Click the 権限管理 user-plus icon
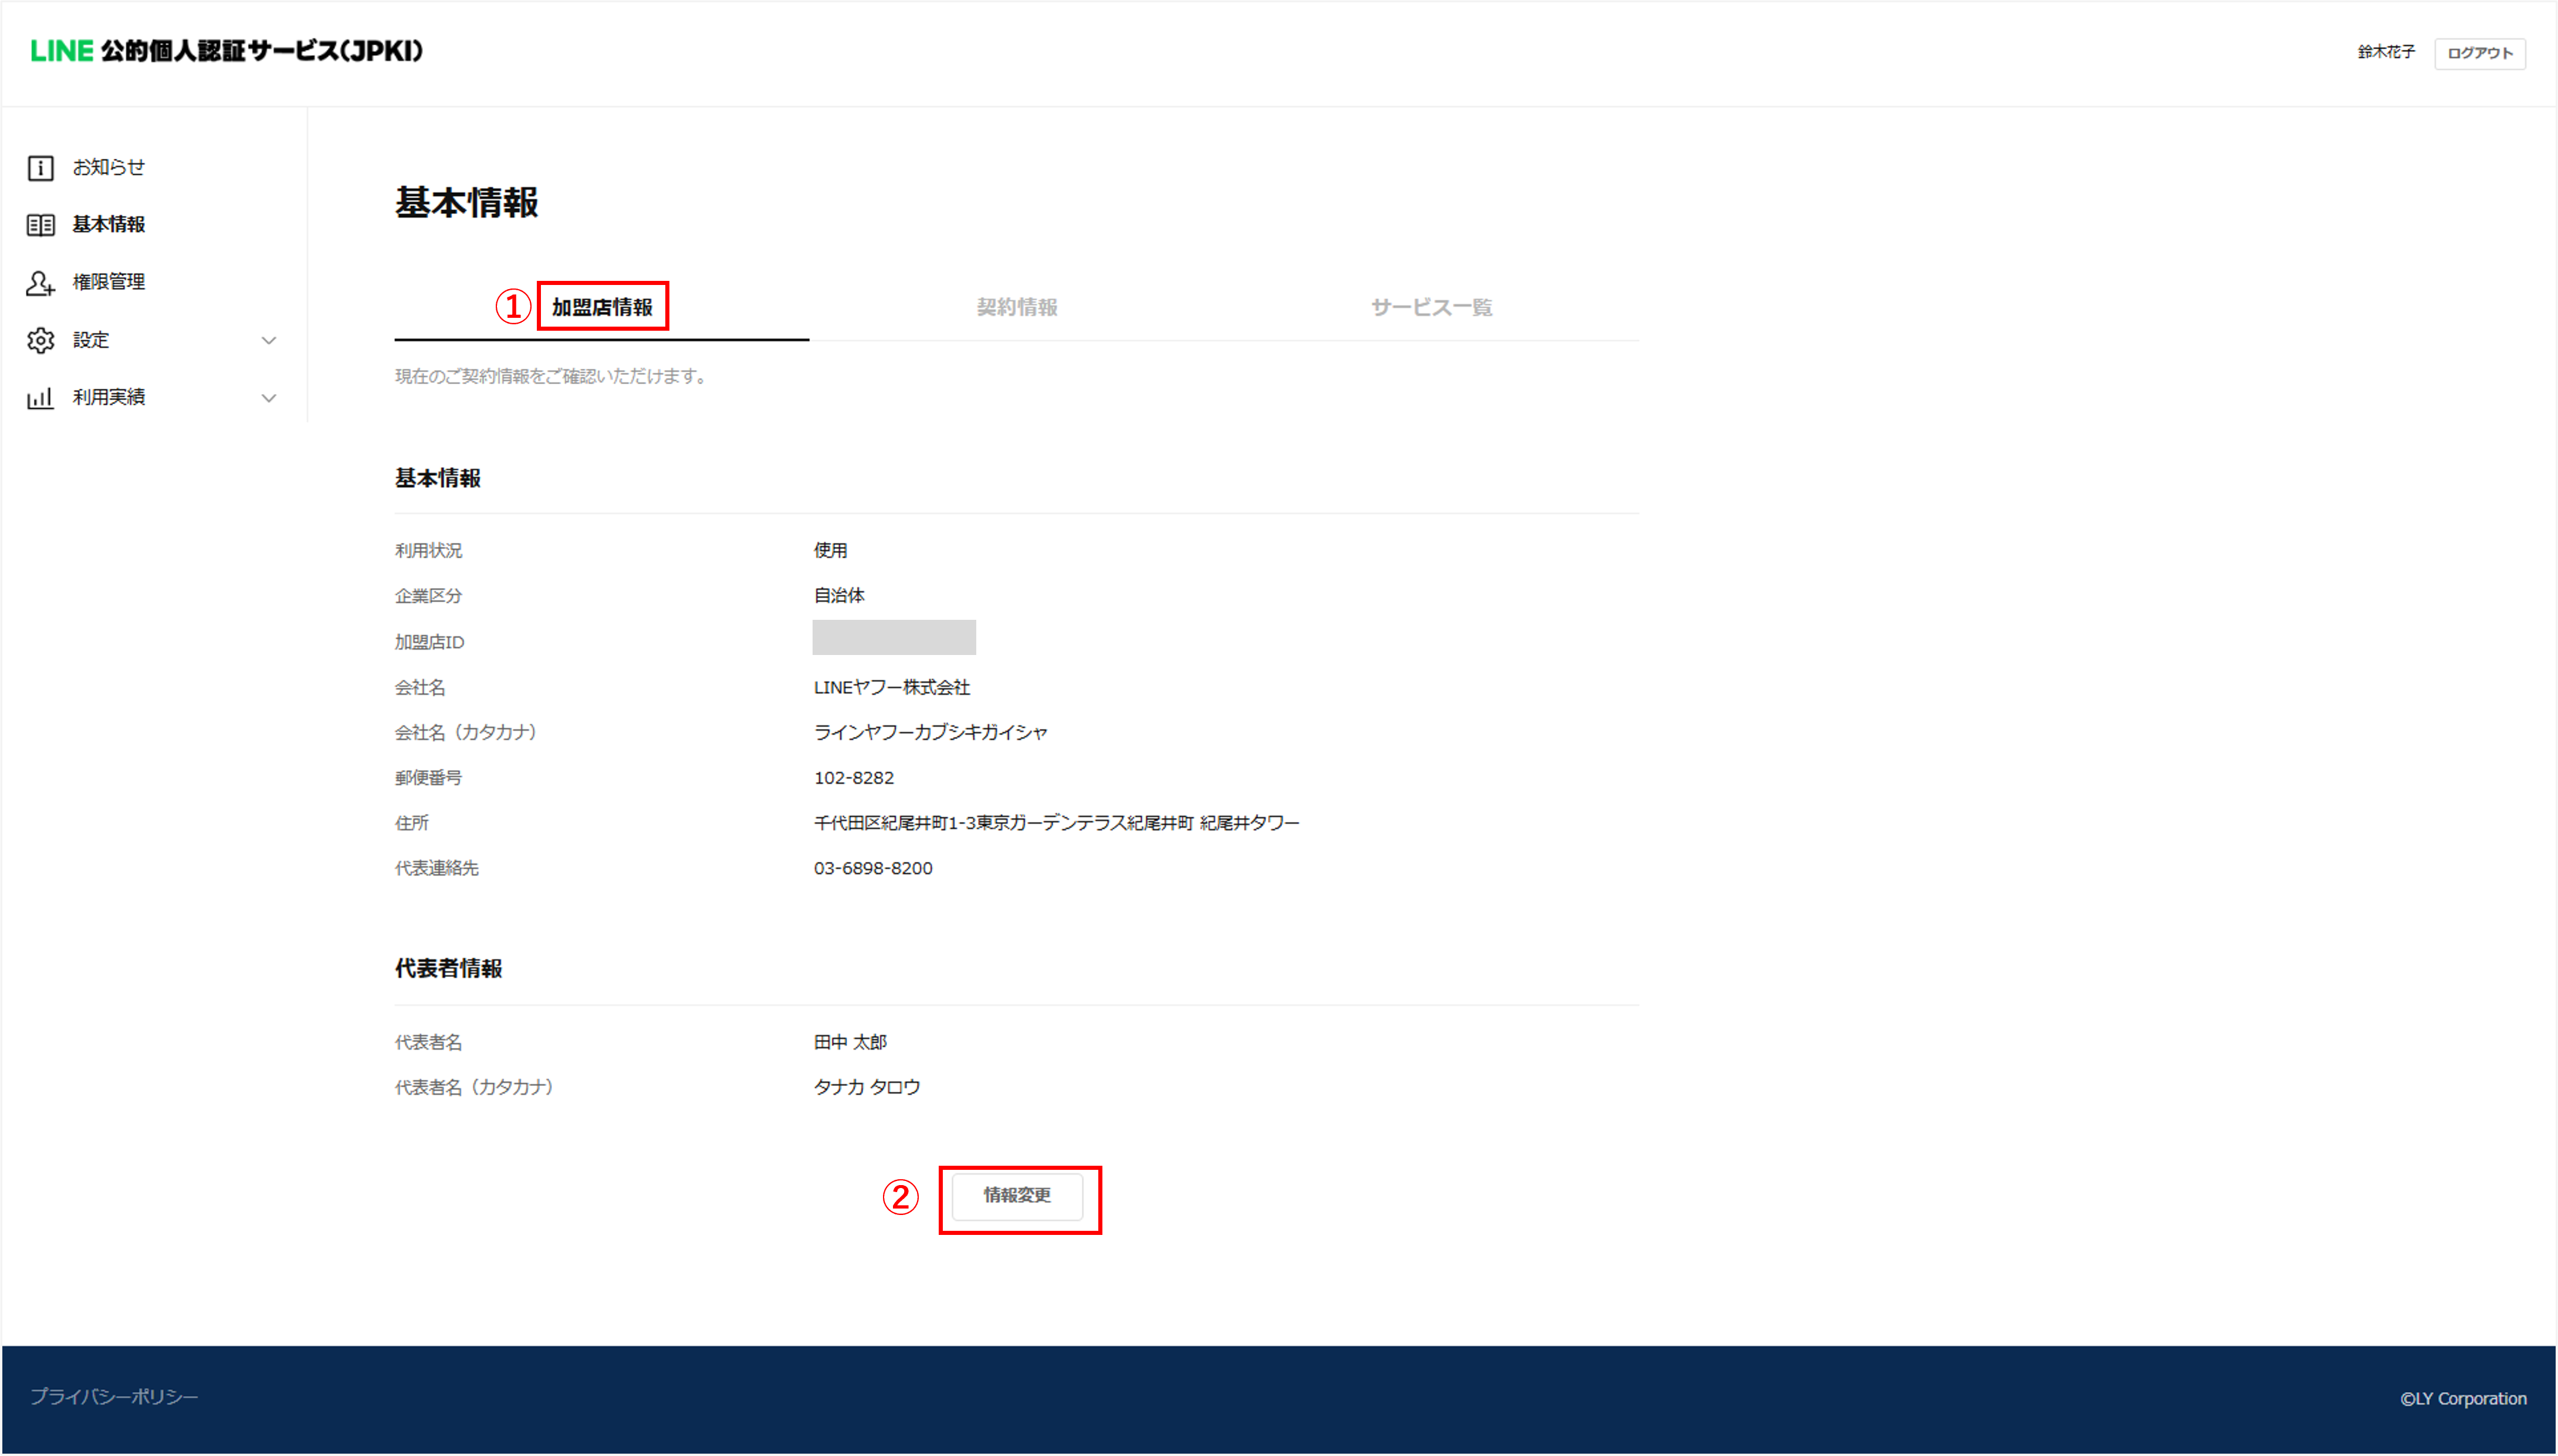2558x1456 pixels. coord(40,283)
